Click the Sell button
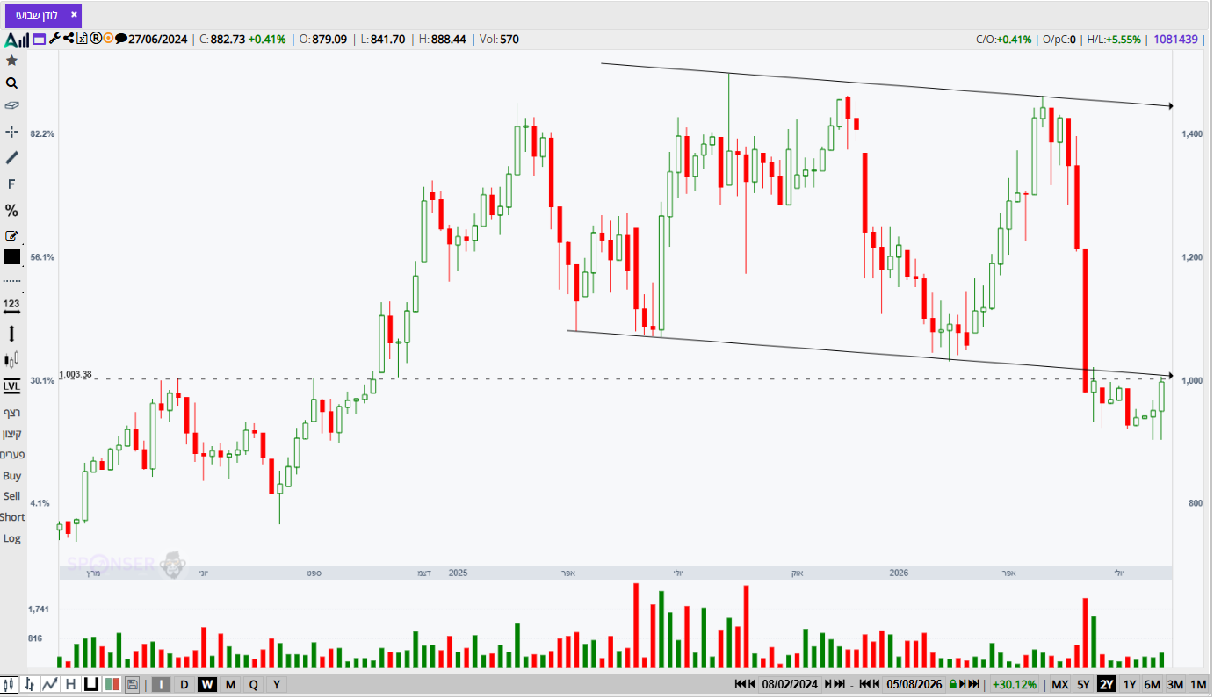This screenshot has height=699, width=1214. point(11,496)
